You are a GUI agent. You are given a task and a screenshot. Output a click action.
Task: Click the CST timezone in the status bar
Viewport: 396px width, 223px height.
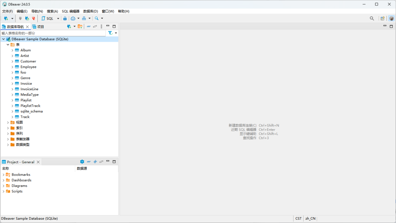(298, 219)
